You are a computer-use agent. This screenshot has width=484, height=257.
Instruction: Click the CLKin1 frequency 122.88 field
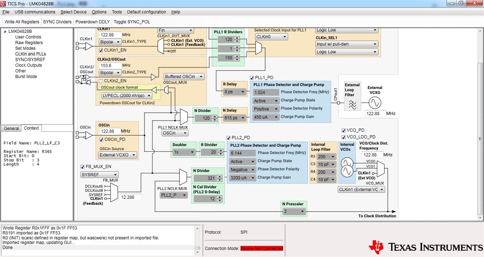(x=110, y=35)
